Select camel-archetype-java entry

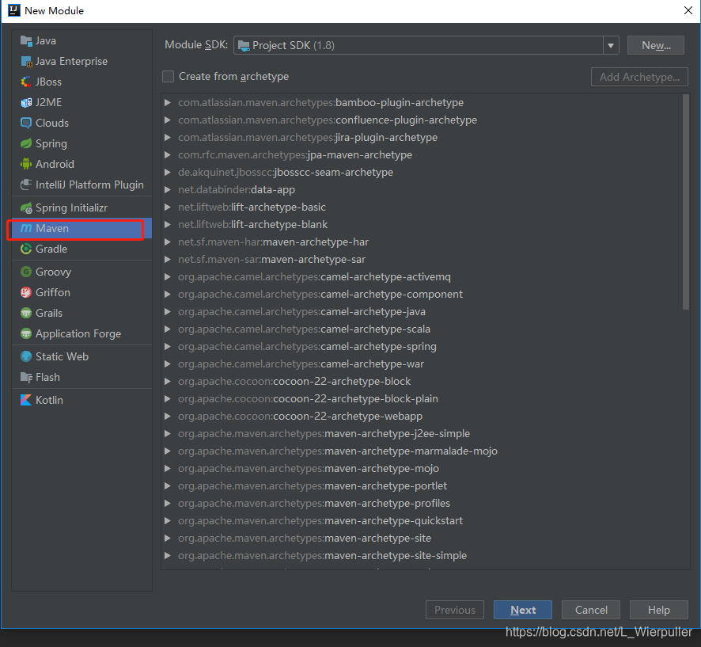(301, 312)
